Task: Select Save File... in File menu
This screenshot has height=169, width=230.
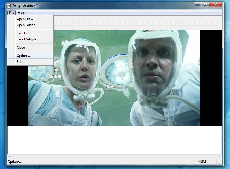Action: click(x=30, y=33)
